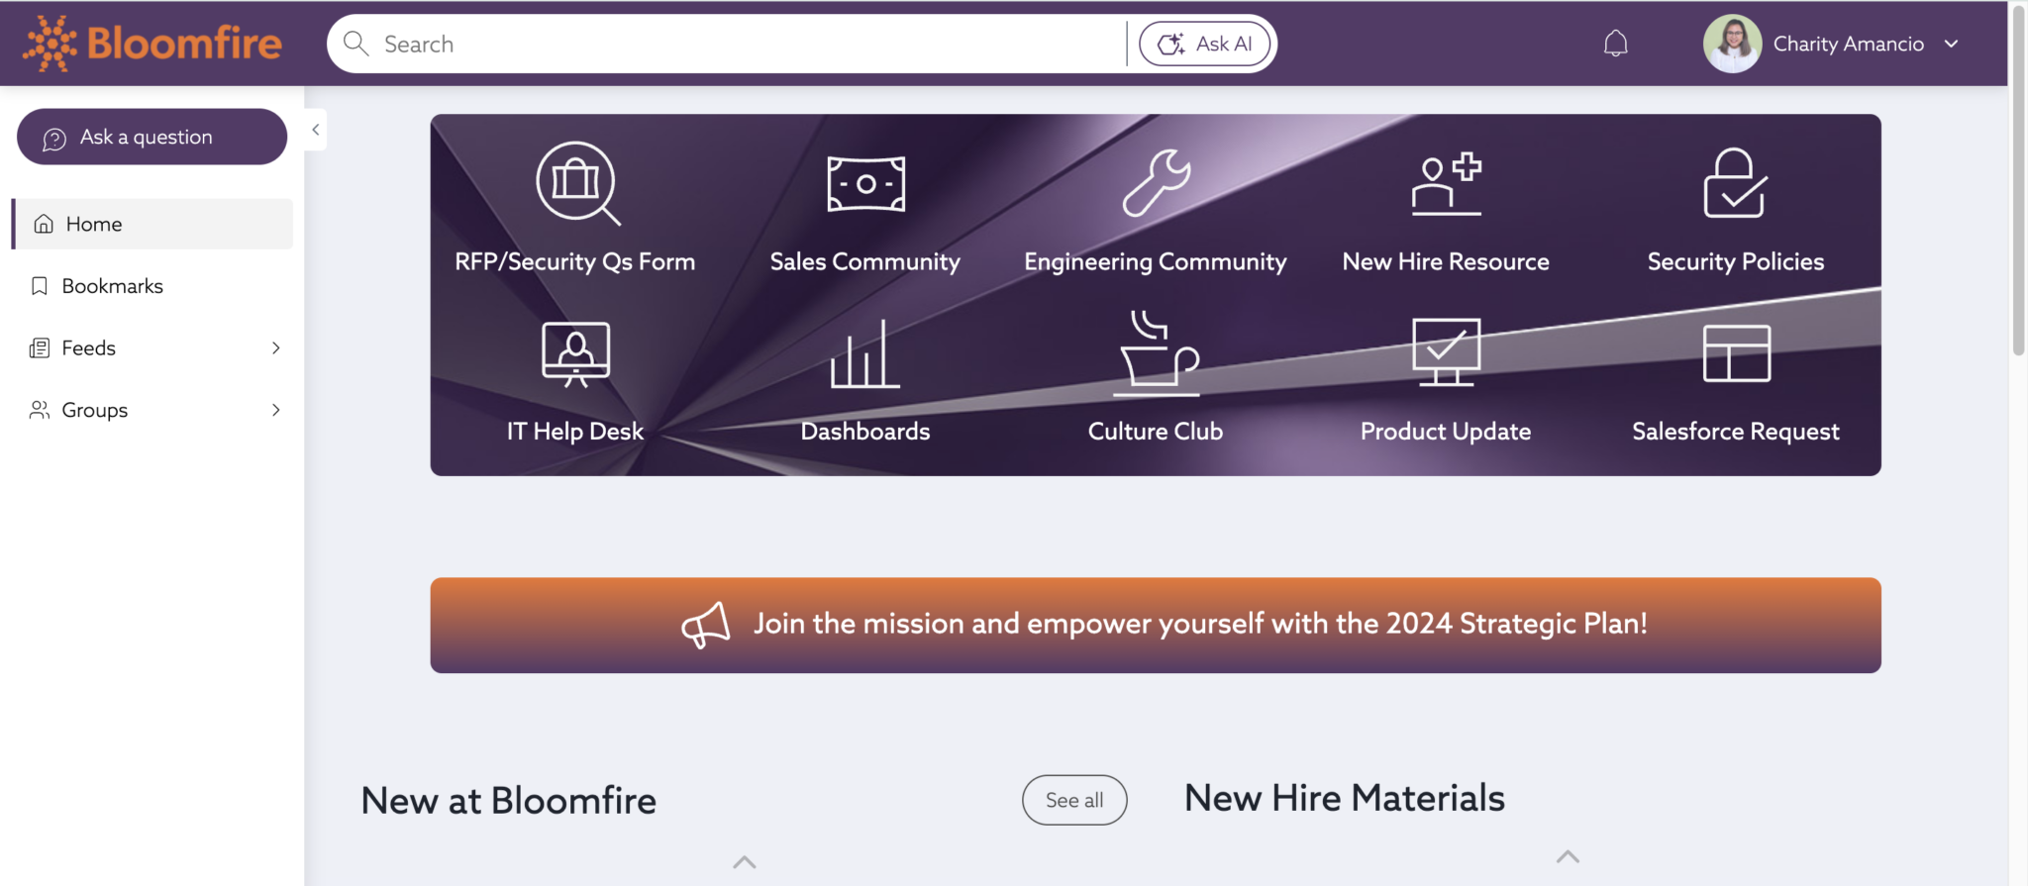Collapse the left sidebar panel
This screenshot has width=2028, height=886.
click(316, 130)
